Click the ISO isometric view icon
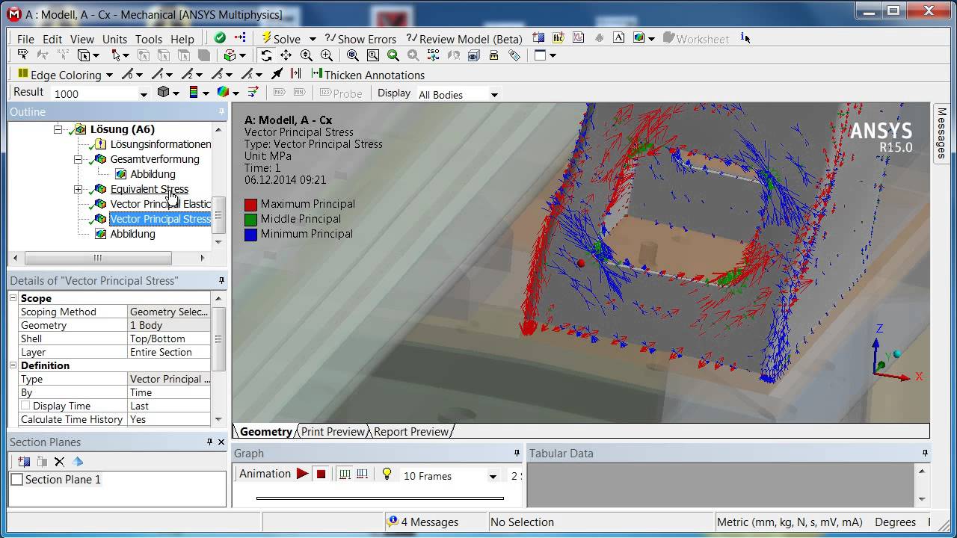Screen dimensions: 957x538 tap(433, 55)
